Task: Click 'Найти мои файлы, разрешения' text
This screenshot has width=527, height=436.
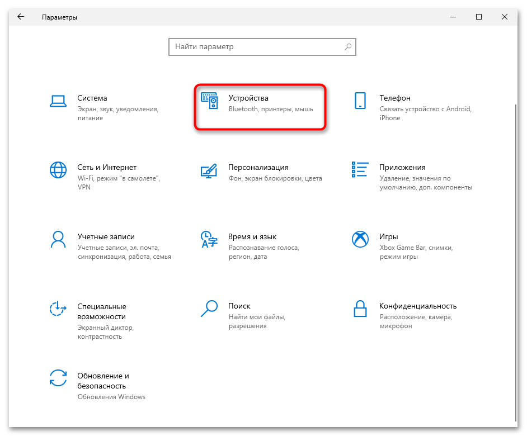Action: [257, 321]
